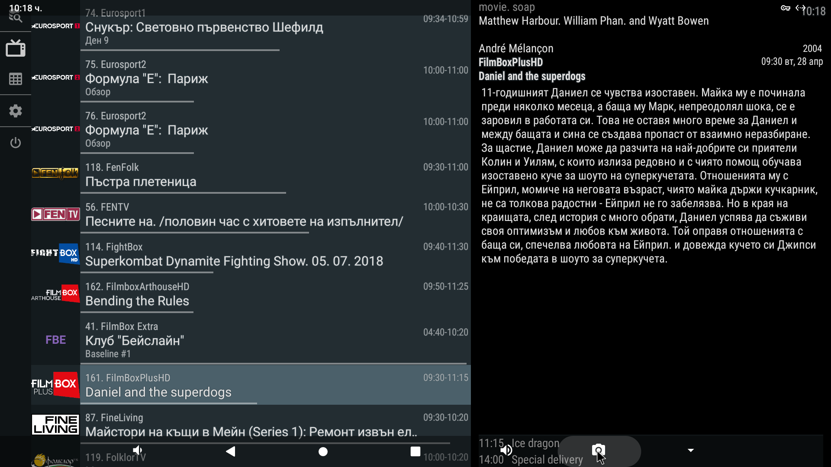Screen dimensions: 831x467
Task: Select 162. FilmboxArthouseHD Bending the Rules
Action: tap(275, 294)
